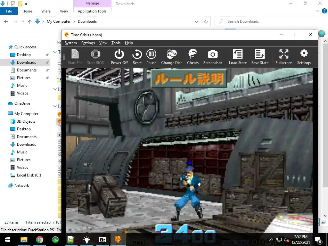Open the Cheats toolbar item
The width and height of the screenshot is (328, 246).
(193, 57)
